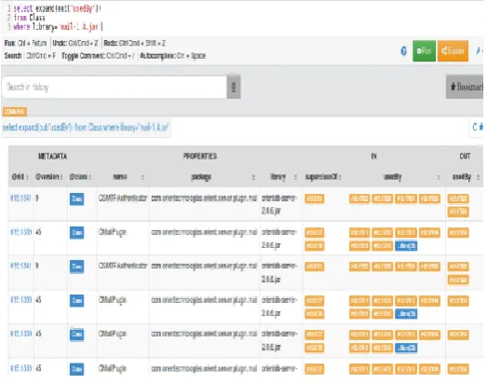Open the sort menu for the @version column
The image size is (487, 384).
61,177
